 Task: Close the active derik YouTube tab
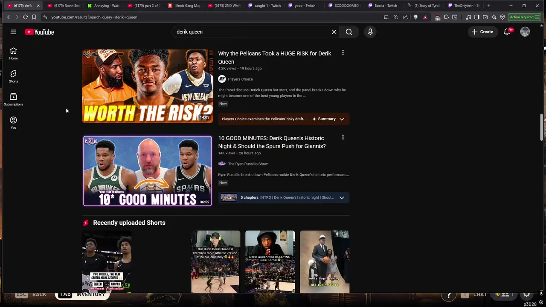(38, 6)
